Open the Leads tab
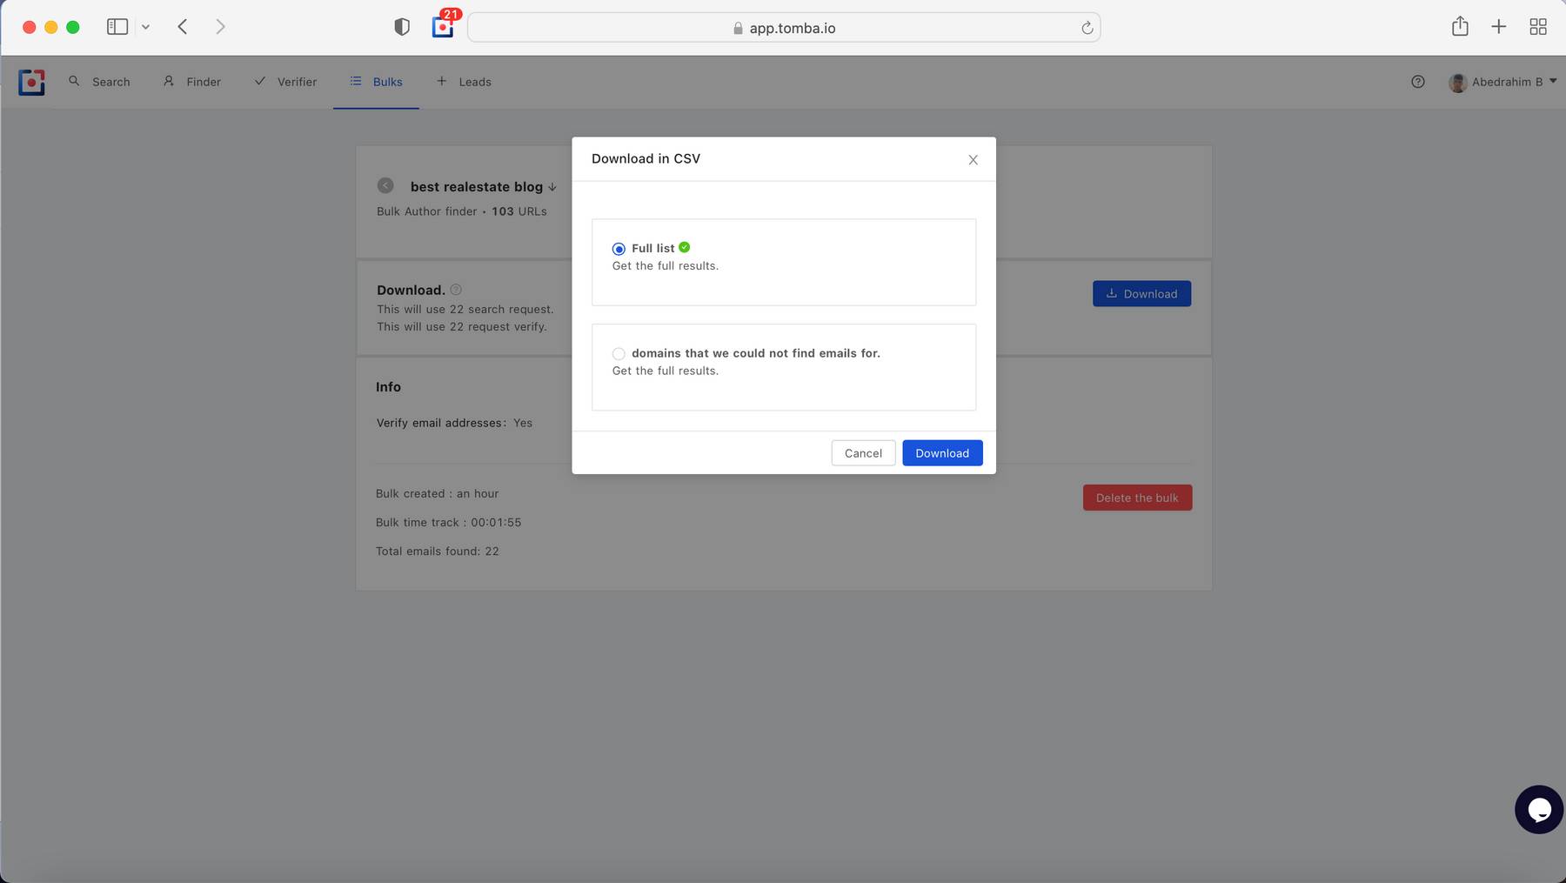The image size is (1566, 883). [464, 82]
